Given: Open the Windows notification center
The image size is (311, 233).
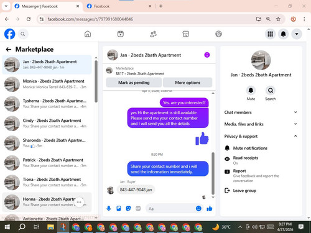Looking at the screenshot, I should 301,227.
